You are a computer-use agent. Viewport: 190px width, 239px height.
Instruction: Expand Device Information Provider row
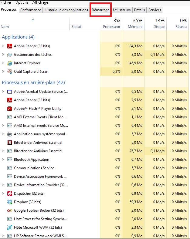click(3, 185)
